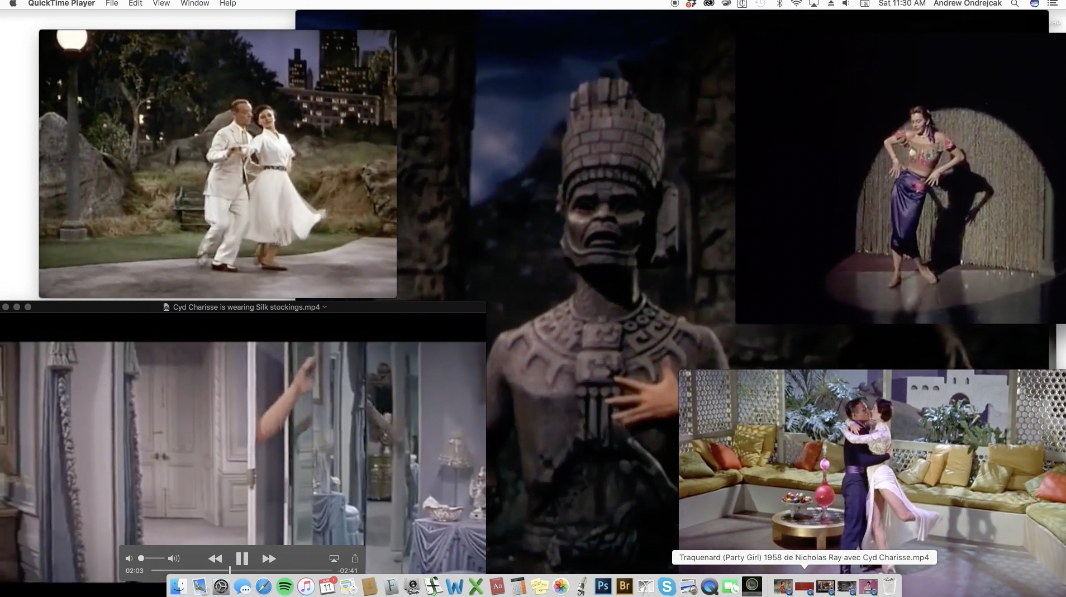This screenshot has width=1066, height=597.
Task: Open the Edit menu
Action: point(135,3)
